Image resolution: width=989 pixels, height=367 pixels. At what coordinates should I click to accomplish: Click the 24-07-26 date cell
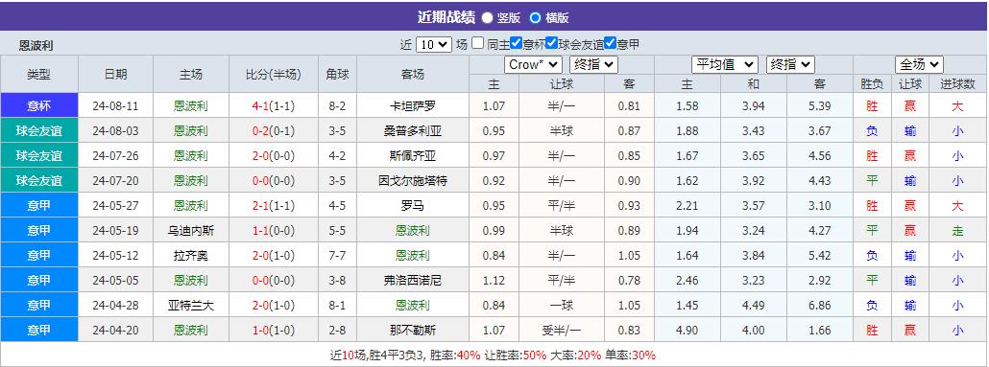tap(115, 156)
